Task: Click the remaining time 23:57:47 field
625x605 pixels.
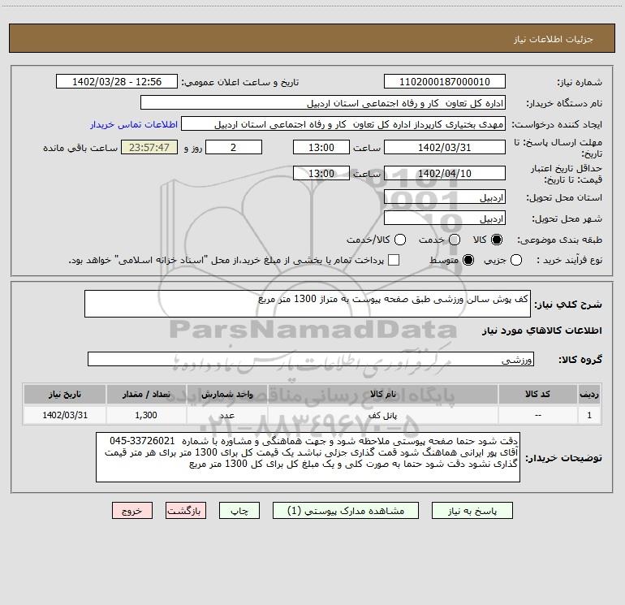Action: [x=149, y=147]
